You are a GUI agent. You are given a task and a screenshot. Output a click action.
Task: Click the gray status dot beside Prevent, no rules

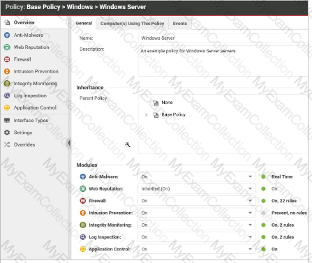pyautogui.click(x=263, y=213)
